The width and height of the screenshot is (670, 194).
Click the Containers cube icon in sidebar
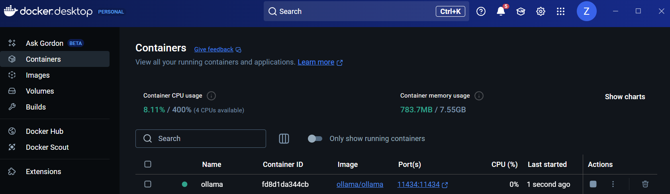[12, 59]
